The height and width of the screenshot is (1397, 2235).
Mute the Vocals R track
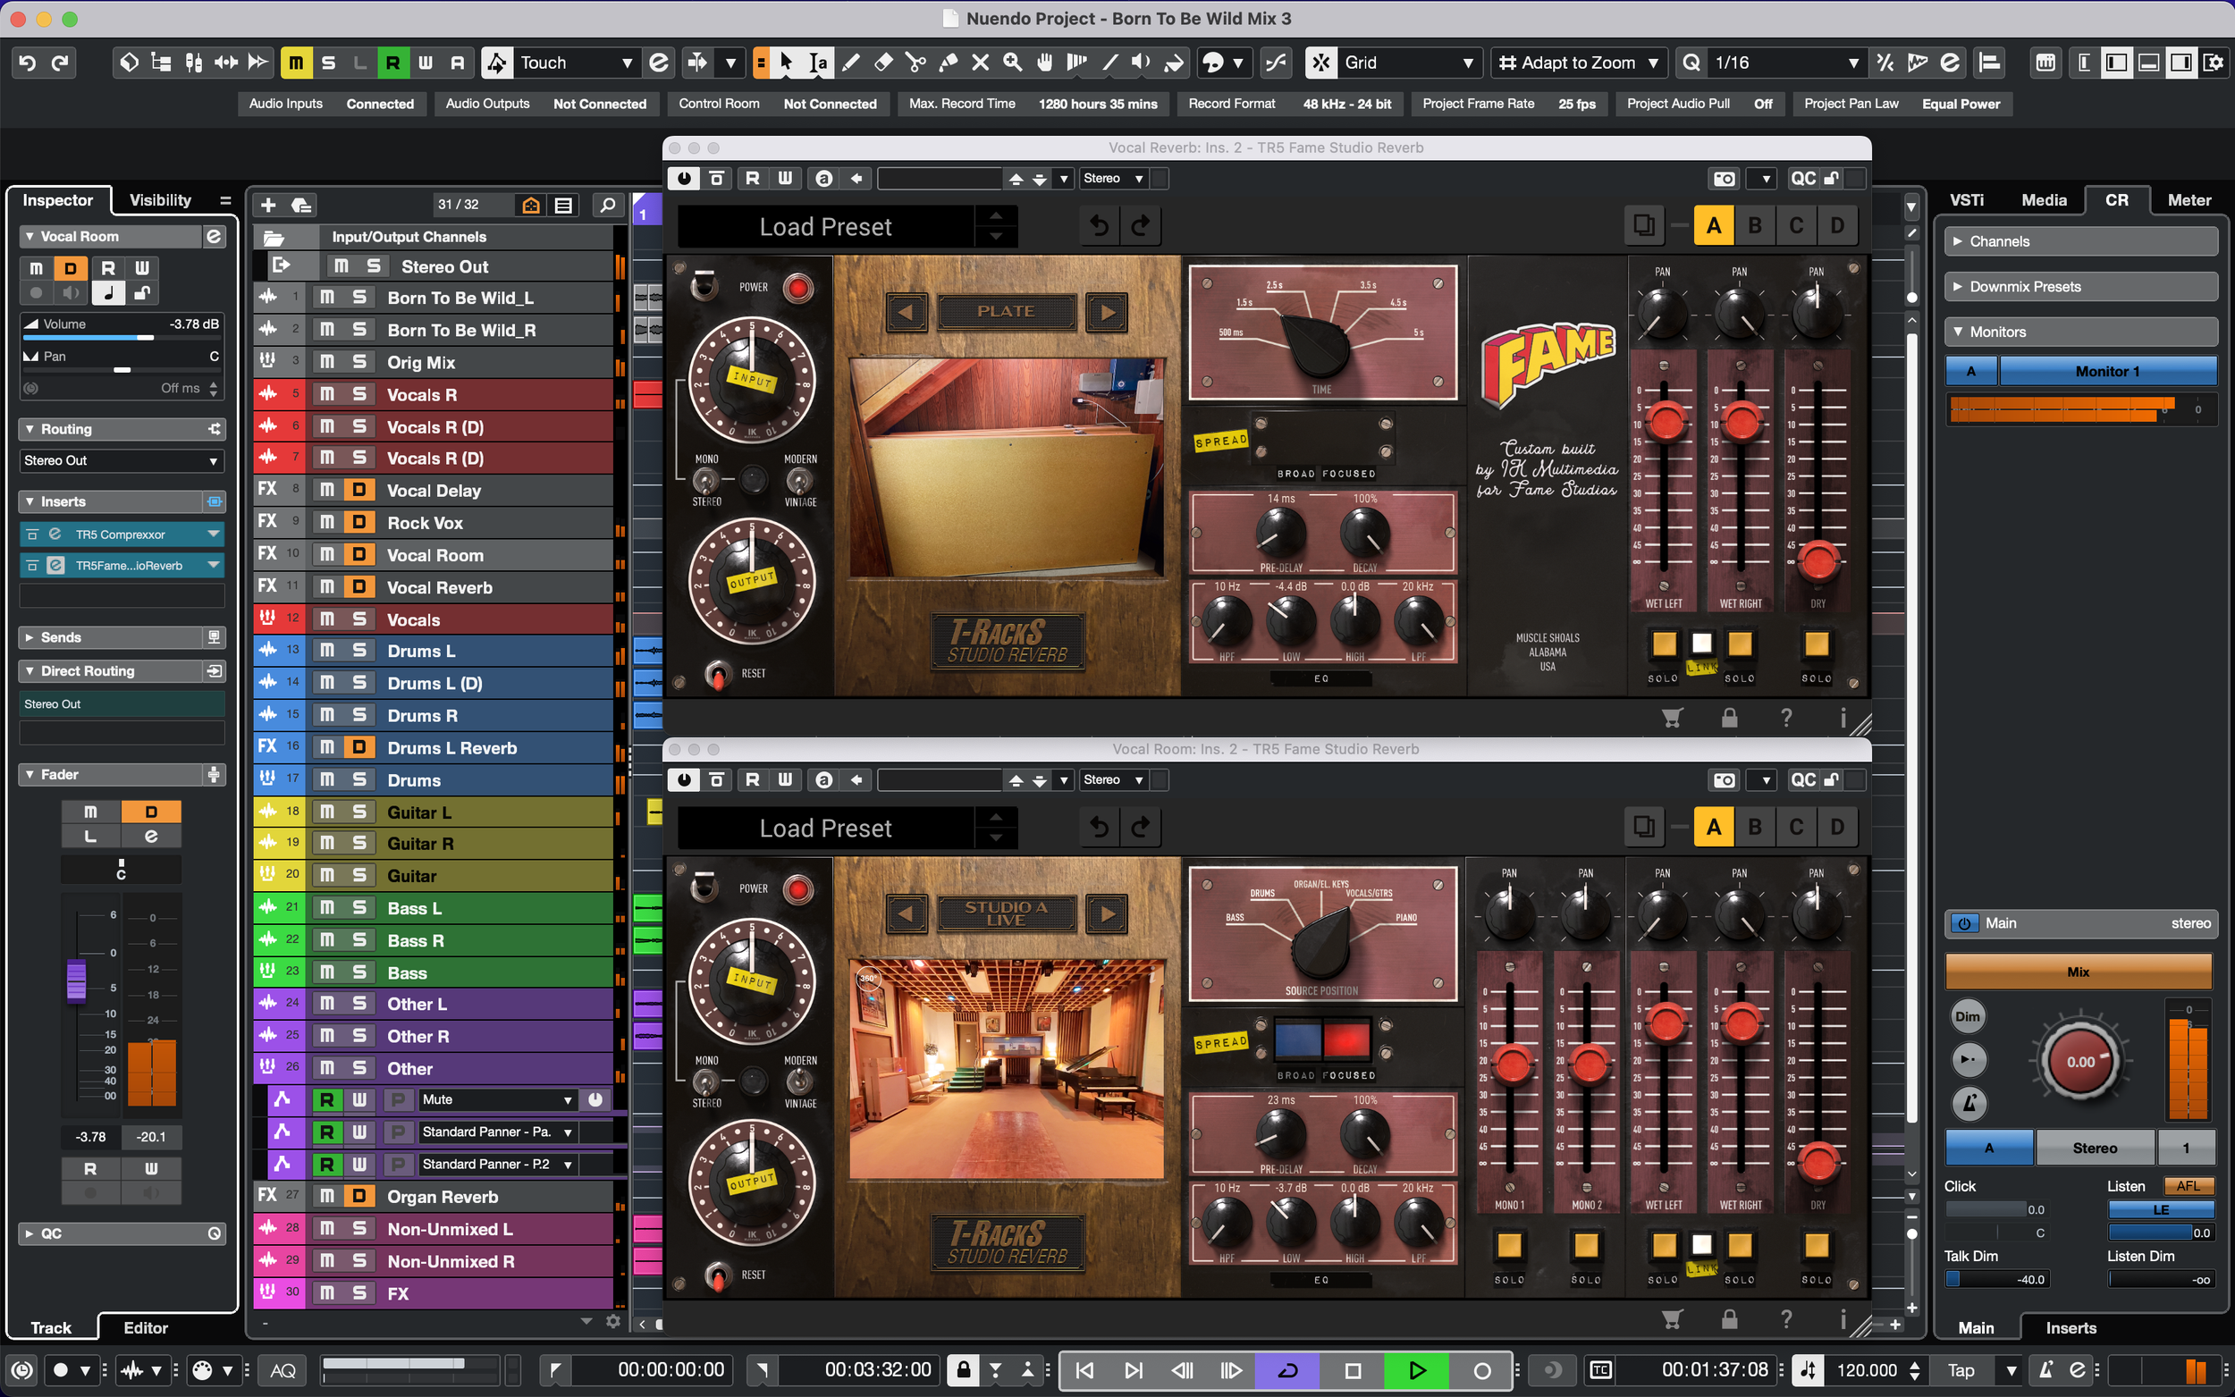[x=327, y=394]
